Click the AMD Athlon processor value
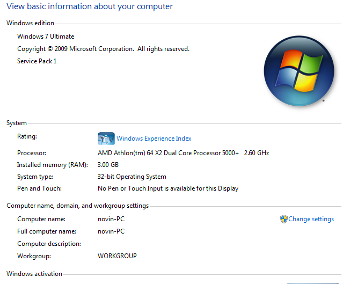343x284 pixels. [184, 152]
